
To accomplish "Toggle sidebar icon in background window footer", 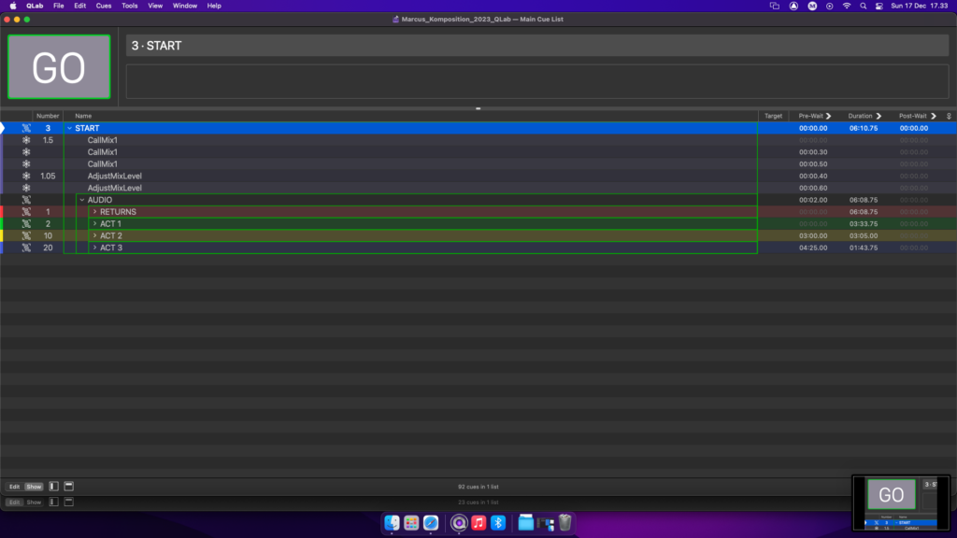I will click(x=53, y=502).
